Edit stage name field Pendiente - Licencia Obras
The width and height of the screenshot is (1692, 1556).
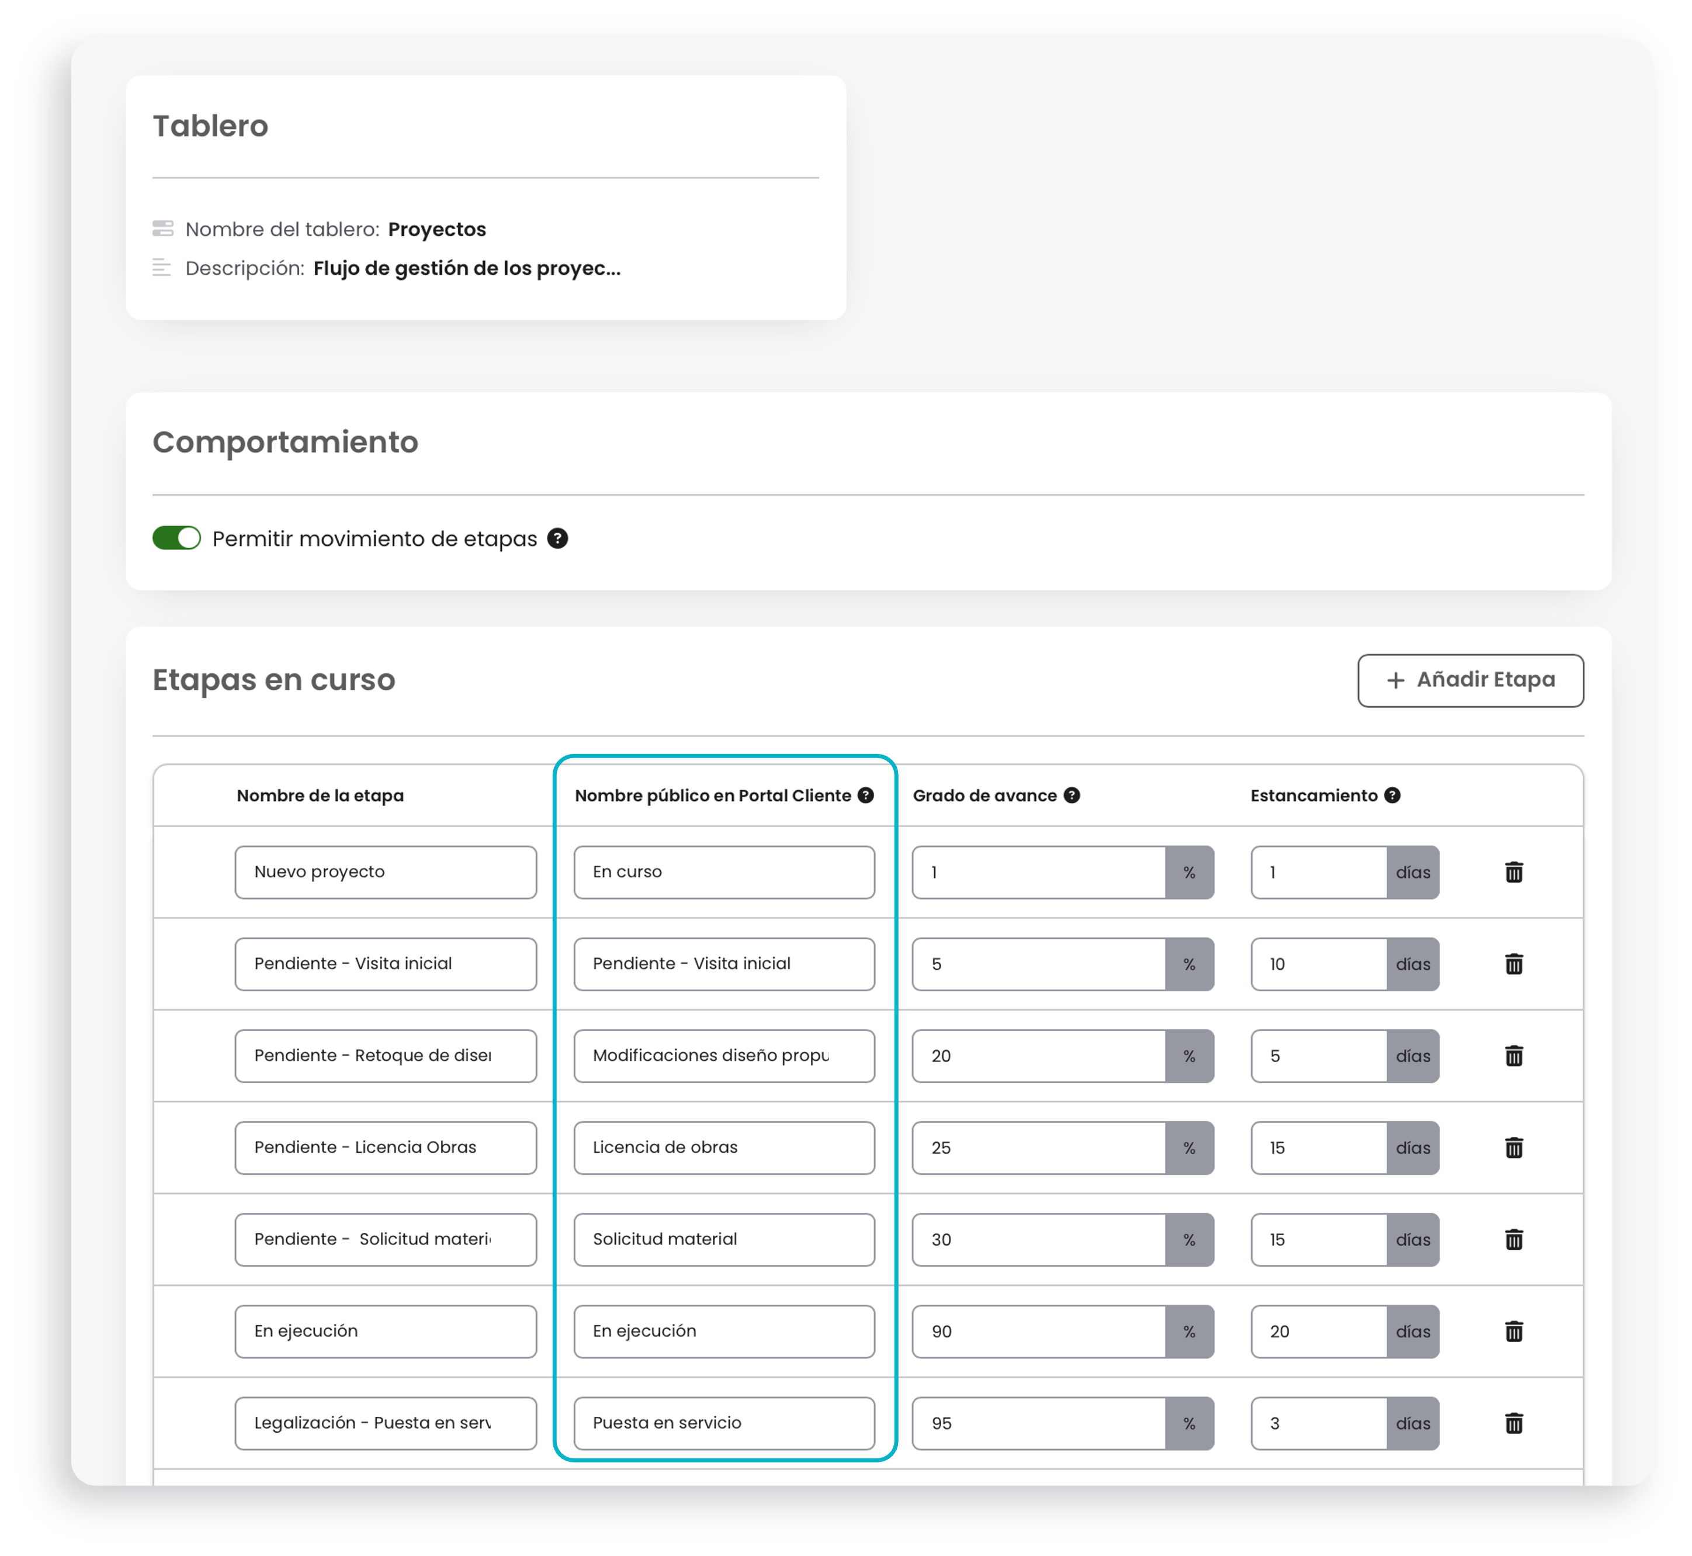coord(386,1147)
